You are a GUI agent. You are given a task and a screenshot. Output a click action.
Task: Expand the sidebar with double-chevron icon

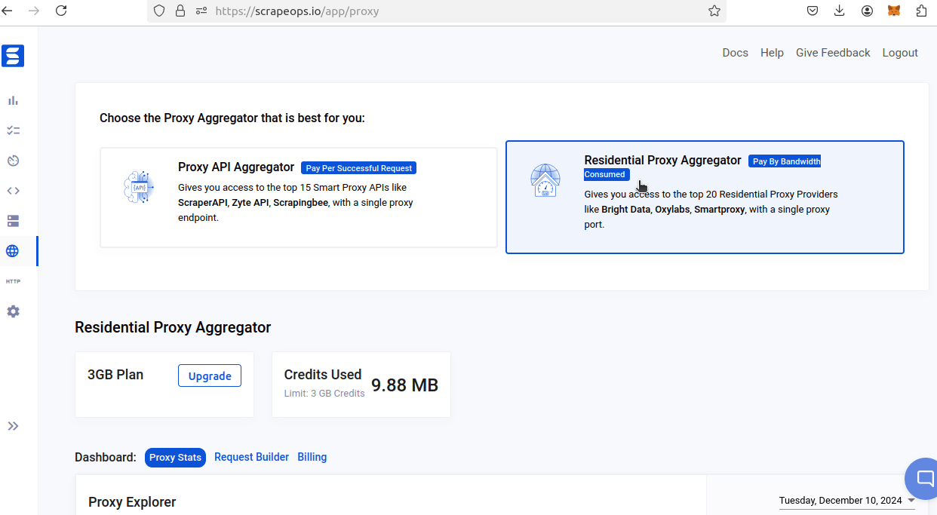(x=13, y=426)
